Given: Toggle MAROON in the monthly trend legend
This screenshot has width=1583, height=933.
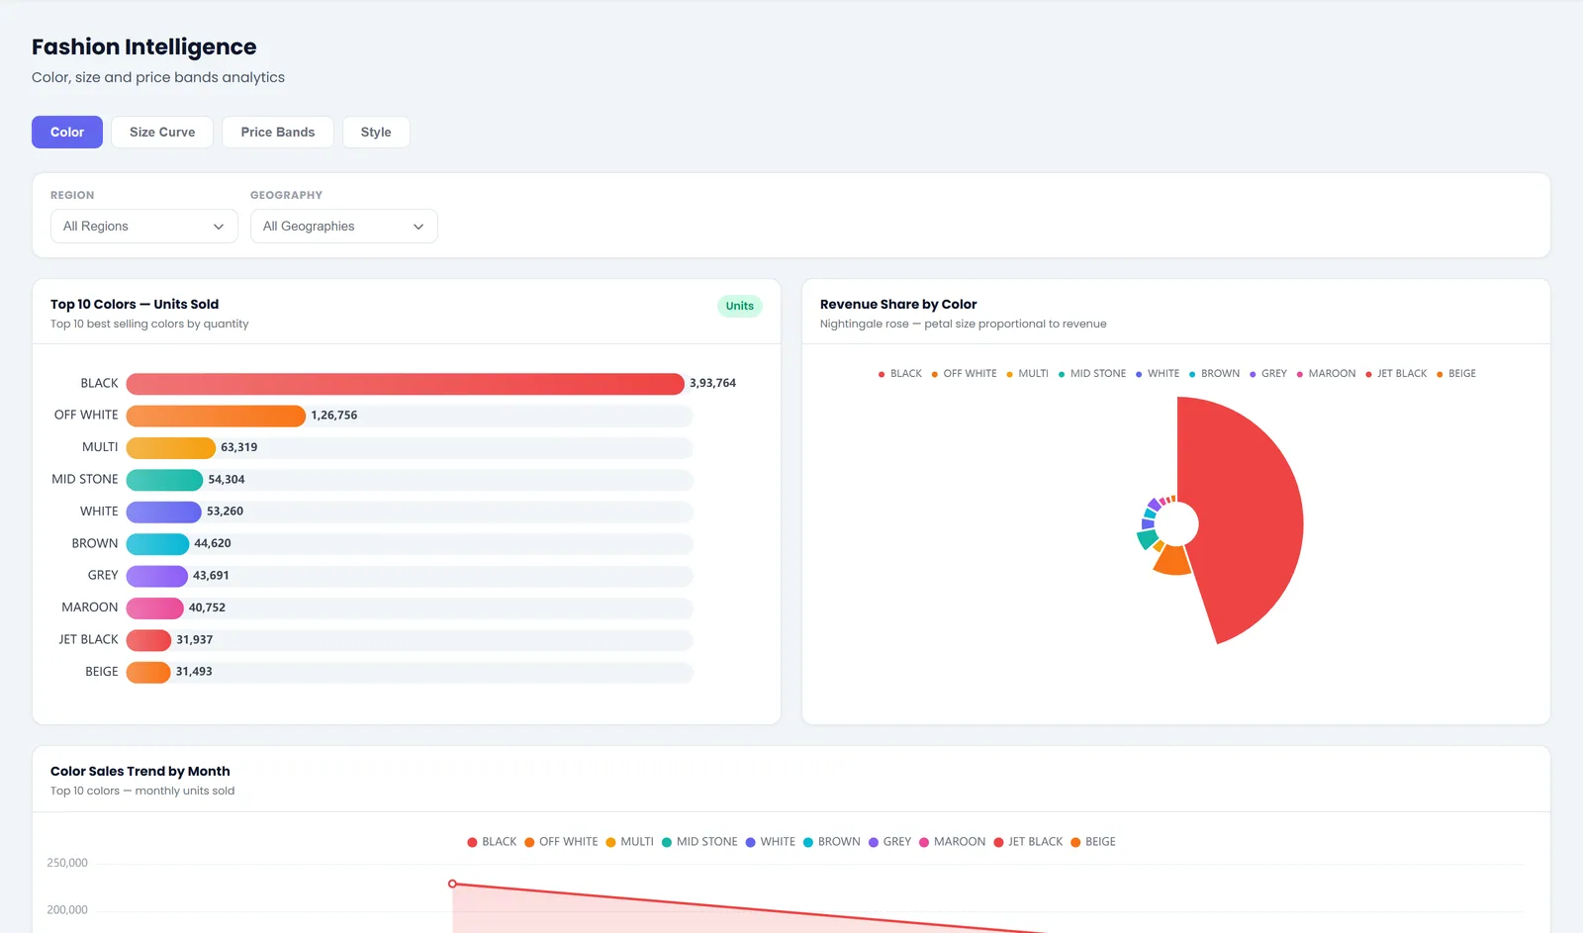Looking at the screenshot, I should 952,842.
